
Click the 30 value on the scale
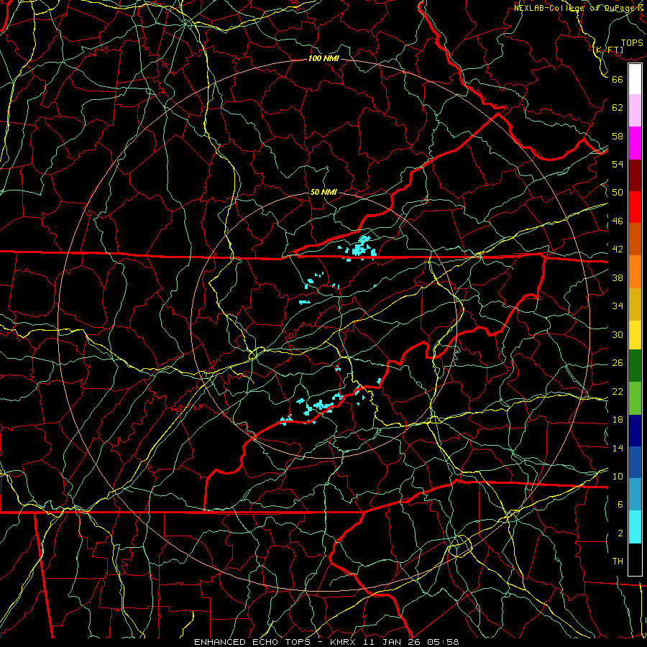point(618,334)
